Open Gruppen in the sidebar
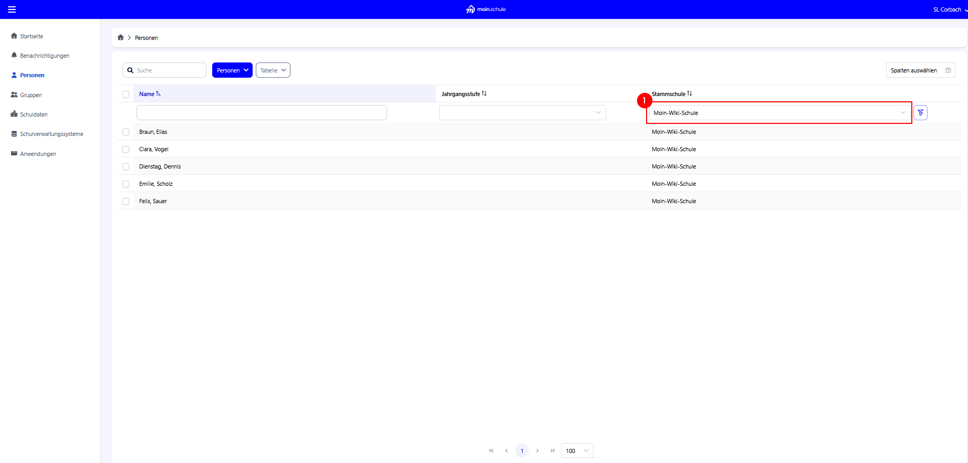 pos(30,95)
